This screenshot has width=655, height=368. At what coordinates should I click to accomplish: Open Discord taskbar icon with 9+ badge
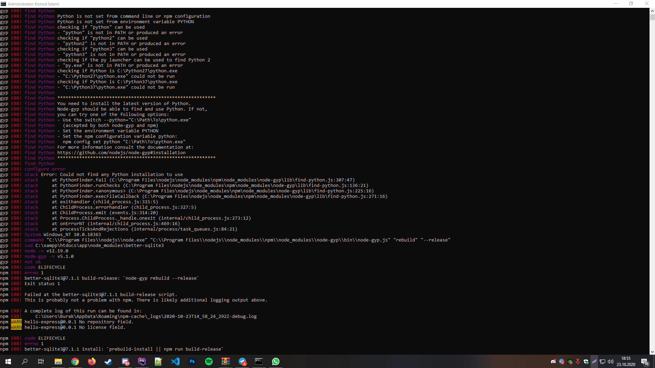coord(125,362)
